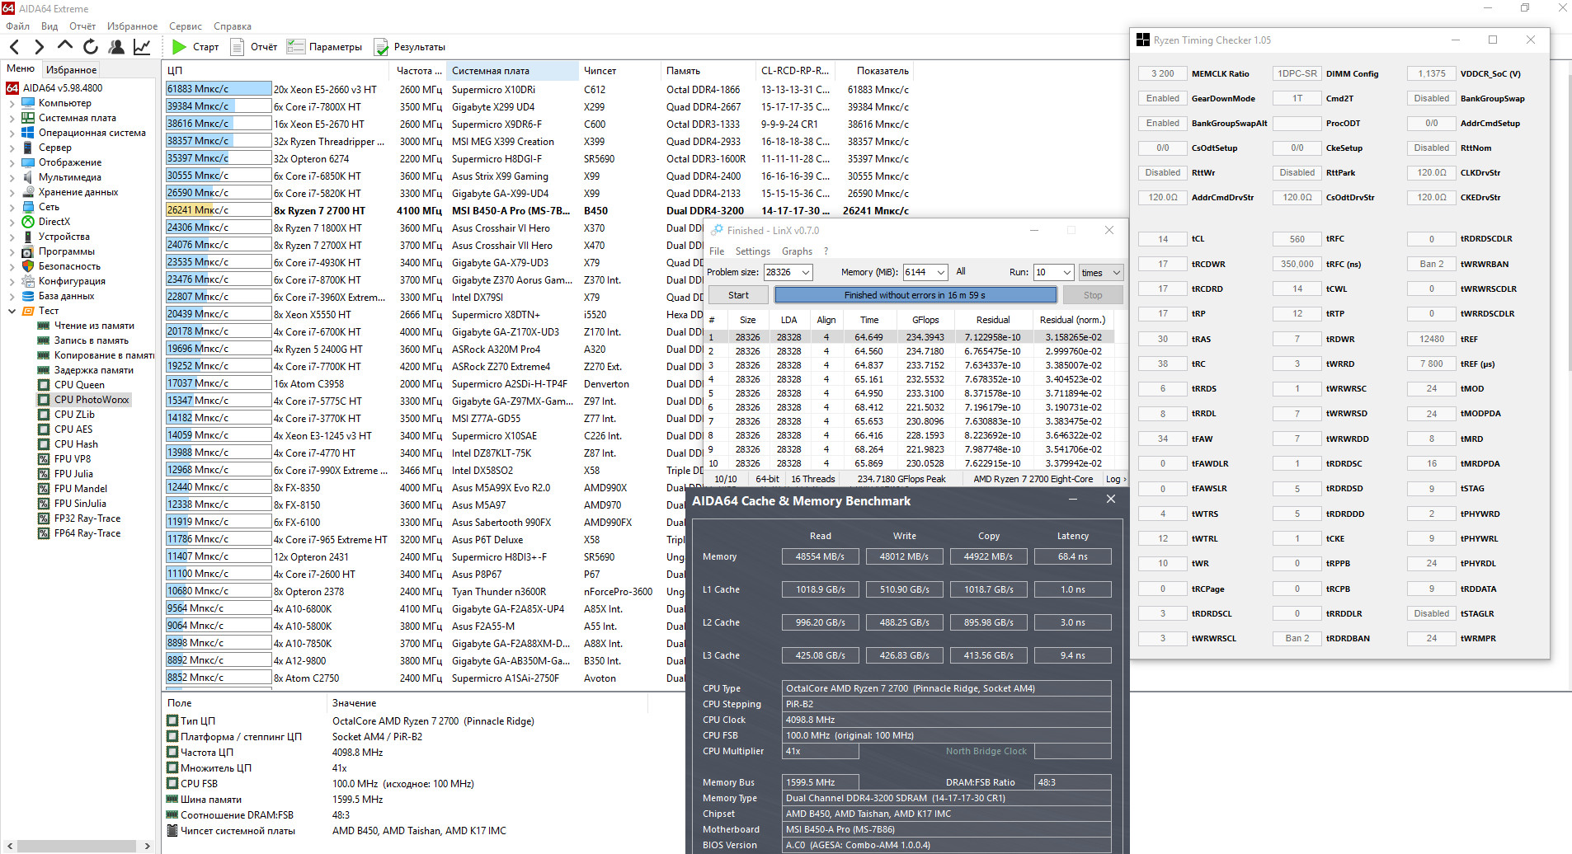Open the Справка menu in AIDA64
Screen dimensions: 1572x854
pos(233,26)
